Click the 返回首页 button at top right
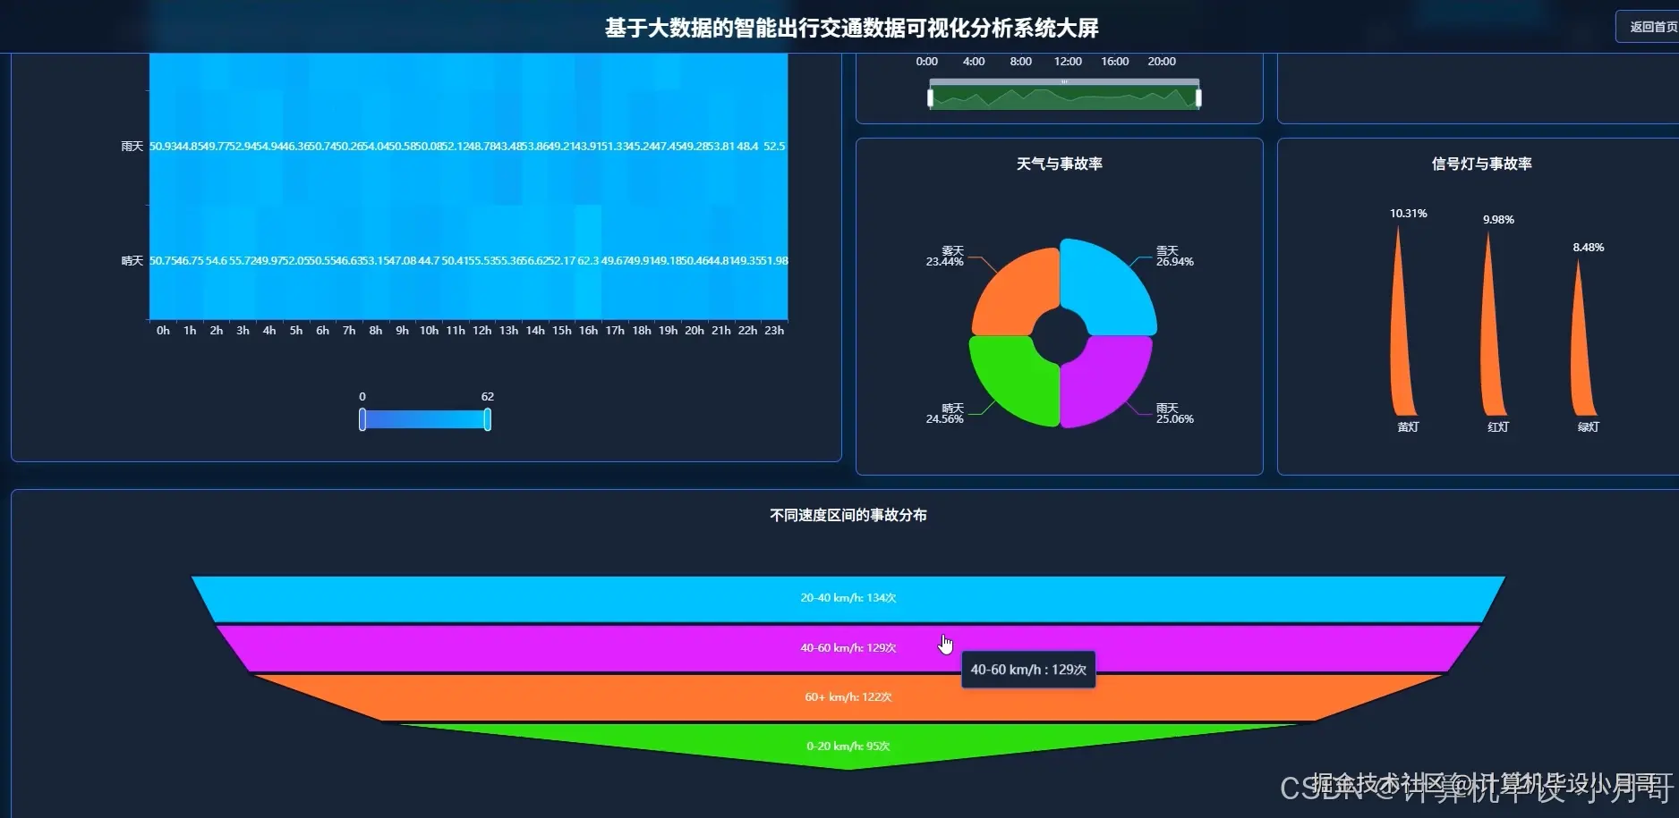1679x818 pixels. [x=1650, y=26]
